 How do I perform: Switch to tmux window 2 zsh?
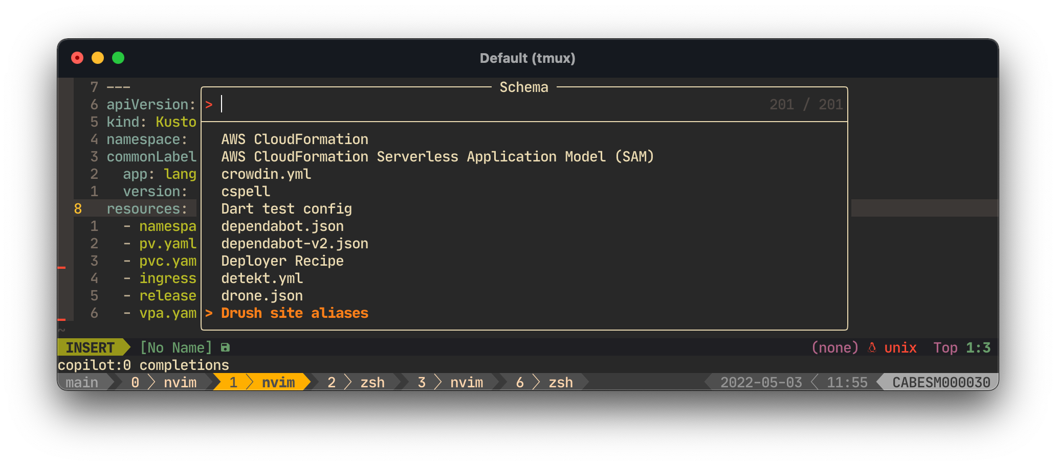tap(356, 382)
